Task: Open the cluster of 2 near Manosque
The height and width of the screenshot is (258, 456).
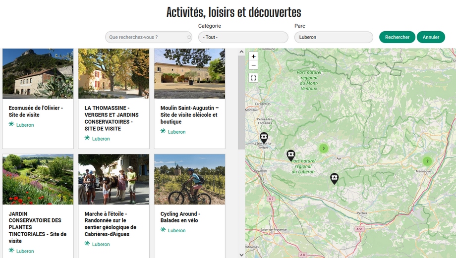Action: [427, 161]
